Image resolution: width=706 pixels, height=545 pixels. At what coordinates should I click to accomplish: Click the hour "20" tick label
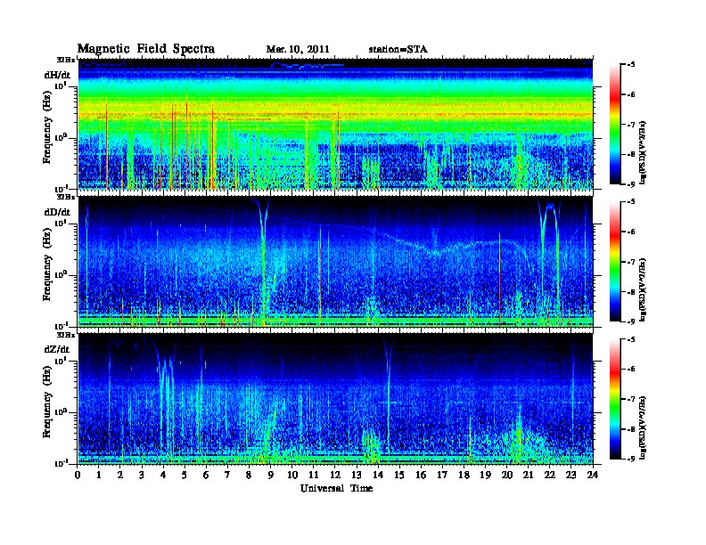tap(506, 475)
